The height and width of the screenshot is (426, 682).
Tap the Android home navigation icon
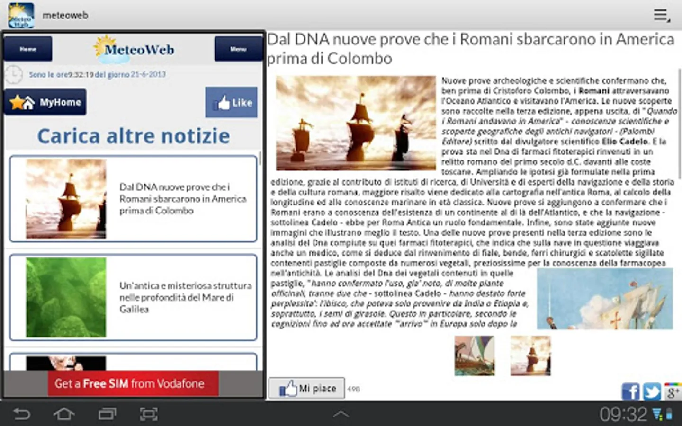64,414
